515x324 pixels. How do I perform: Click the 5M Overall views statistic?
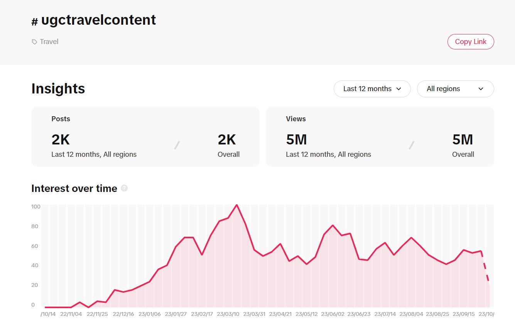pos(463,139)
